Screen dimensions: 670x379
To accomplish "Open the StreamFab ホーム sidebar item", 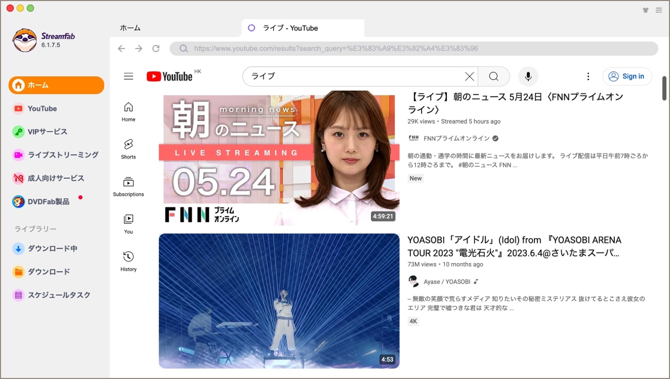I will click(56, 85).
